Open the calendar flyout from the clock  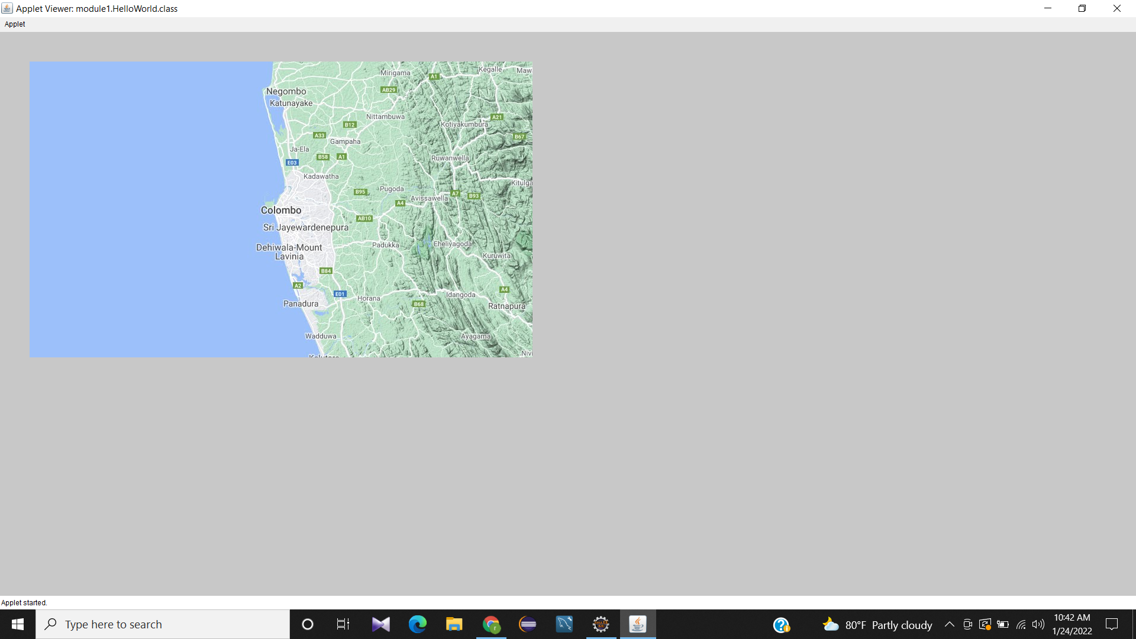1072,624
